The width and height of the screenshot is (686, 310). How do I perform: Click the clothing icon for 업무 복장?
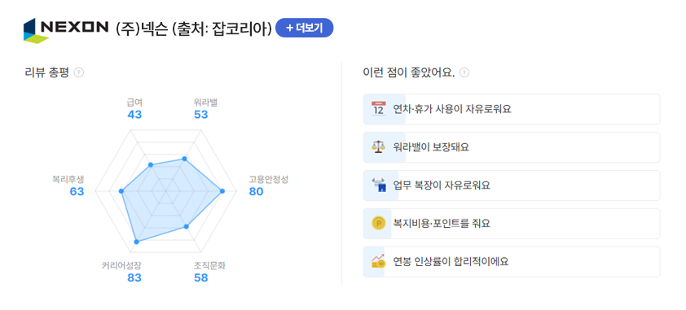tap(379, 186)
